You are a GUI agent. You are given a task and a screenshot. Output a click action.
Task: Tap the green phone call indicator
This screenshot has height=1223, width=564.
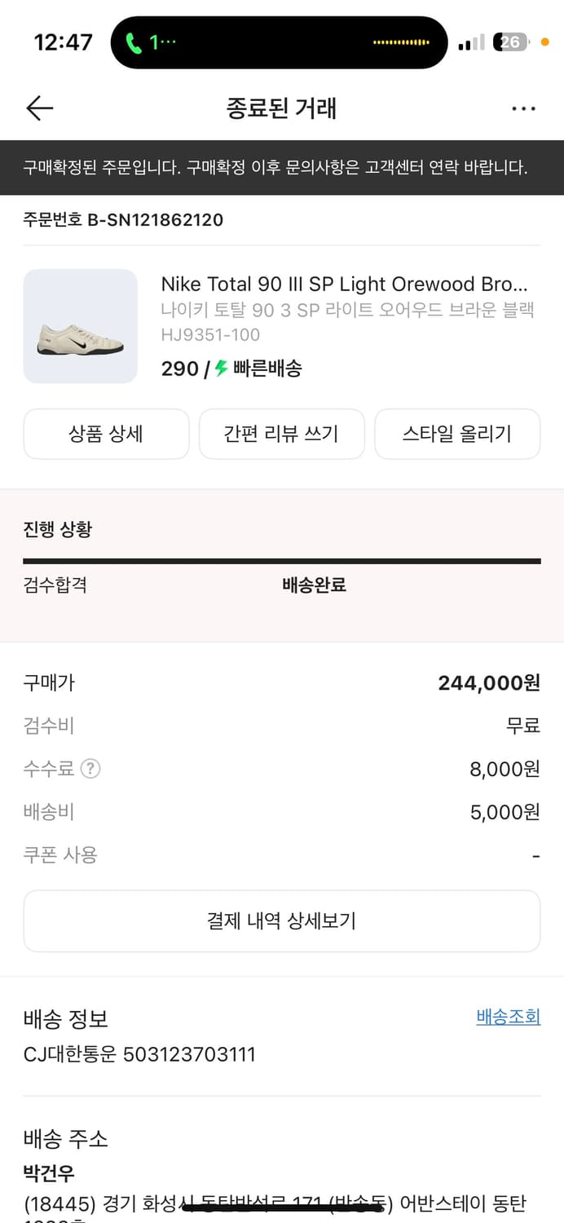(133, 42)
